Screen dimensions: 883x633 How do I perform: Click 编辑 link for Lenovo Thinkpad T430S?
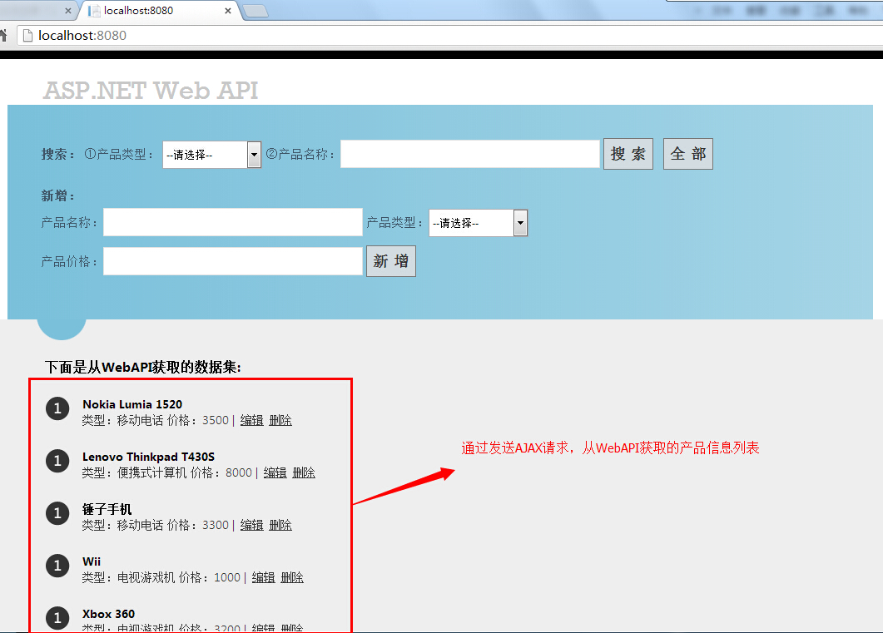click(275, 472)
